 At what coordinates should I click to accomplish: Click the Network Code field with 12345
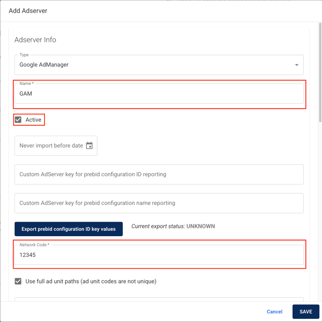coord(159,255)
